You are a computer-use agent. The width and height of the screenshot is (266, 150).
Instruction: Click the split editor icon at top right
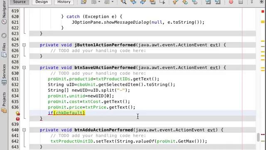[262, 2]
